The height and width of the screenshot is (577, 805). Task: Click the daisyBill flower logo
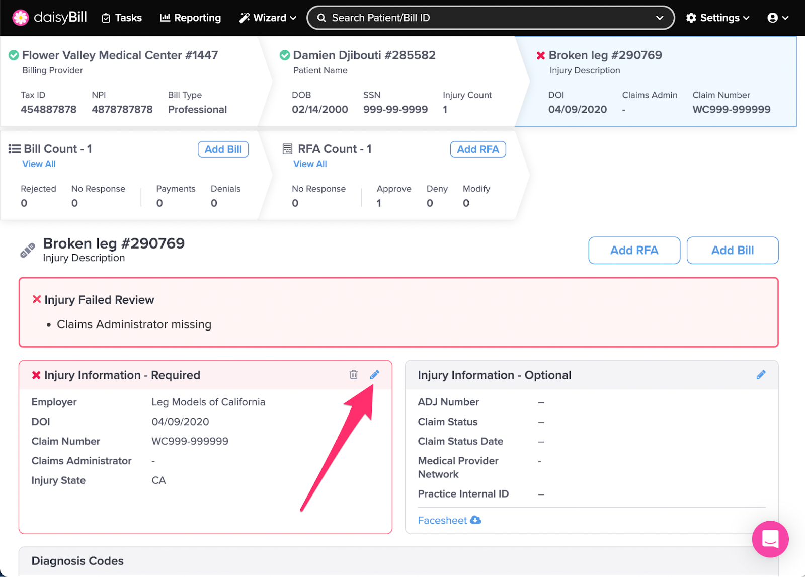pyautogui.click(x=21, y=18)
